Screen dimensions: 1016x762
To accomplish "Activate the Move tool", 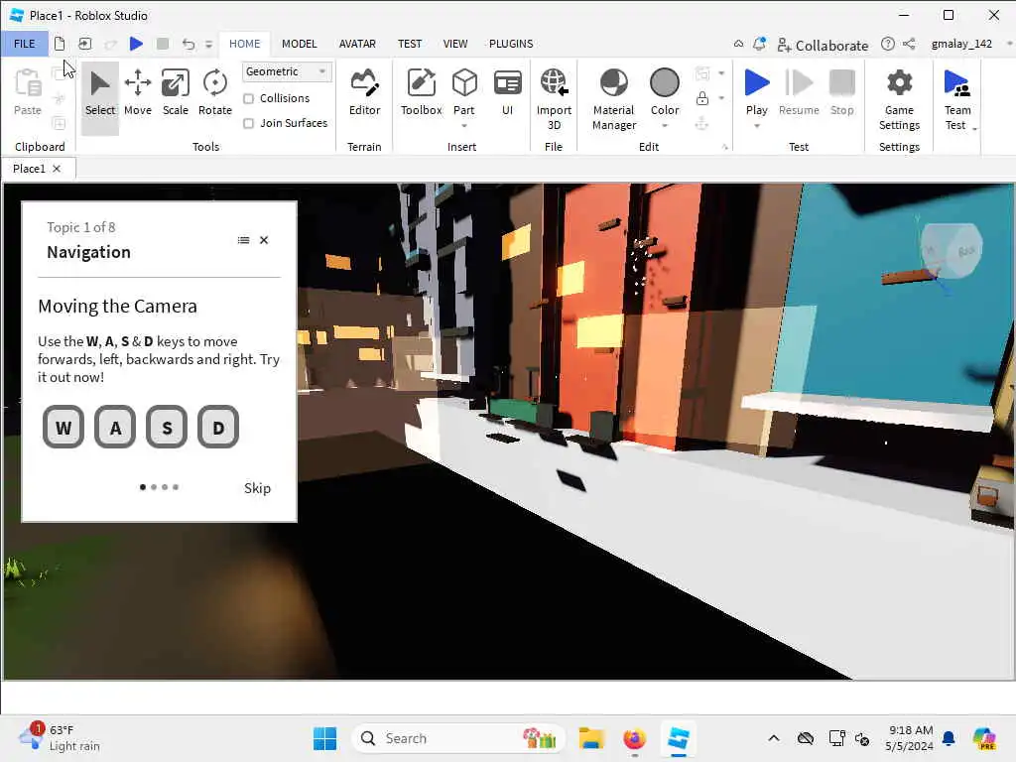I will point(137,93).
